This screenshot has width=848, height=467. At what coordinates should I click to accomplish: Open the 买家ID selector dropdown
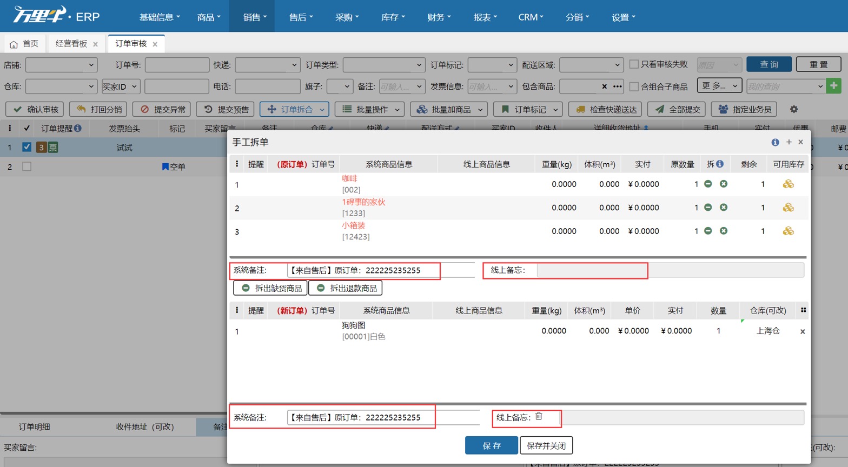(x=121, y=86)
